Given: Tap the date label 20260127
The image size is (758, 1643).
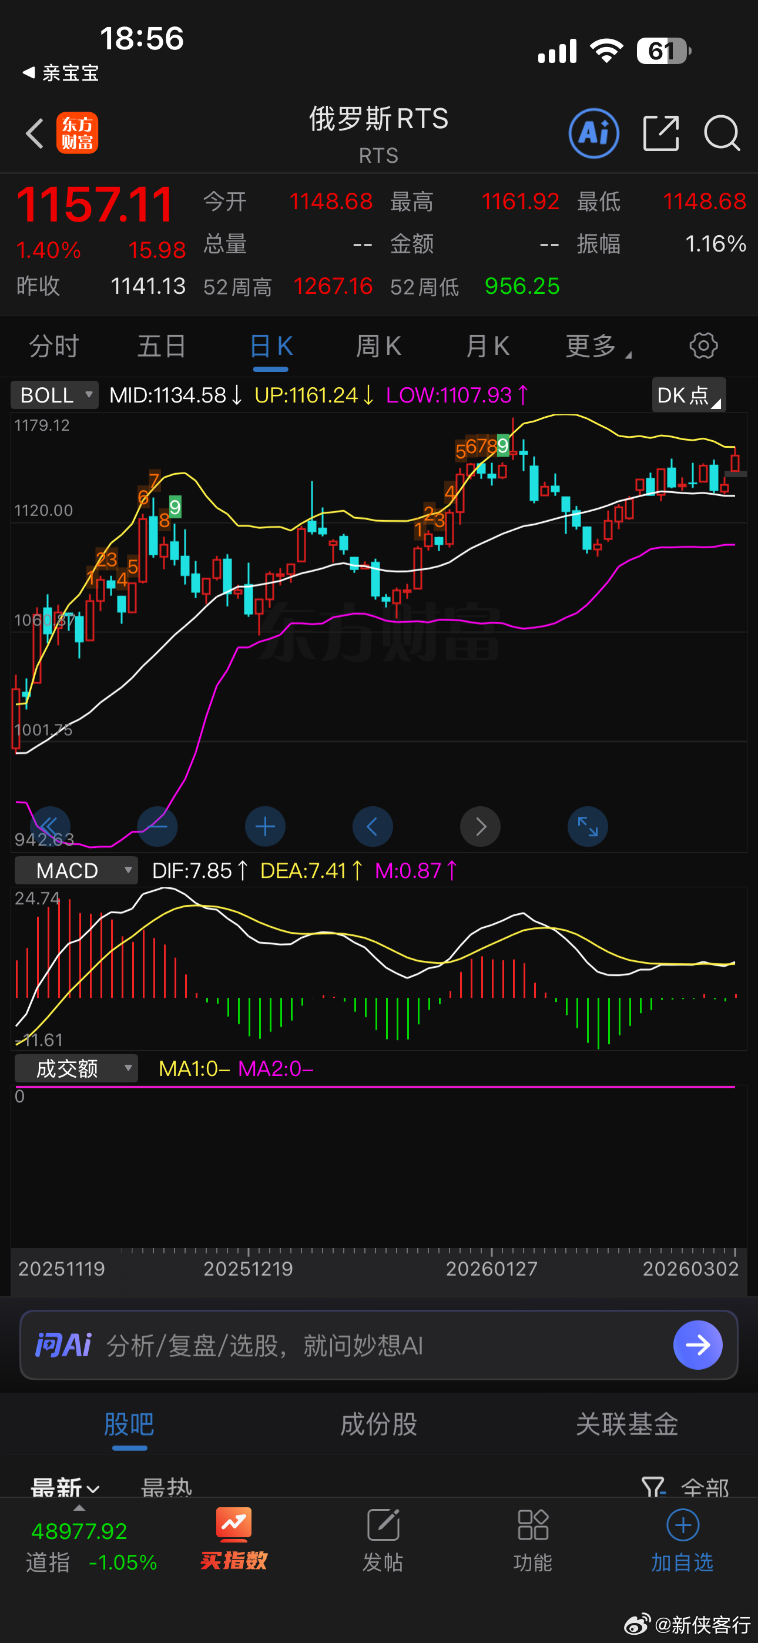Looking at the screenshot, I should [x=491, y=1268].
